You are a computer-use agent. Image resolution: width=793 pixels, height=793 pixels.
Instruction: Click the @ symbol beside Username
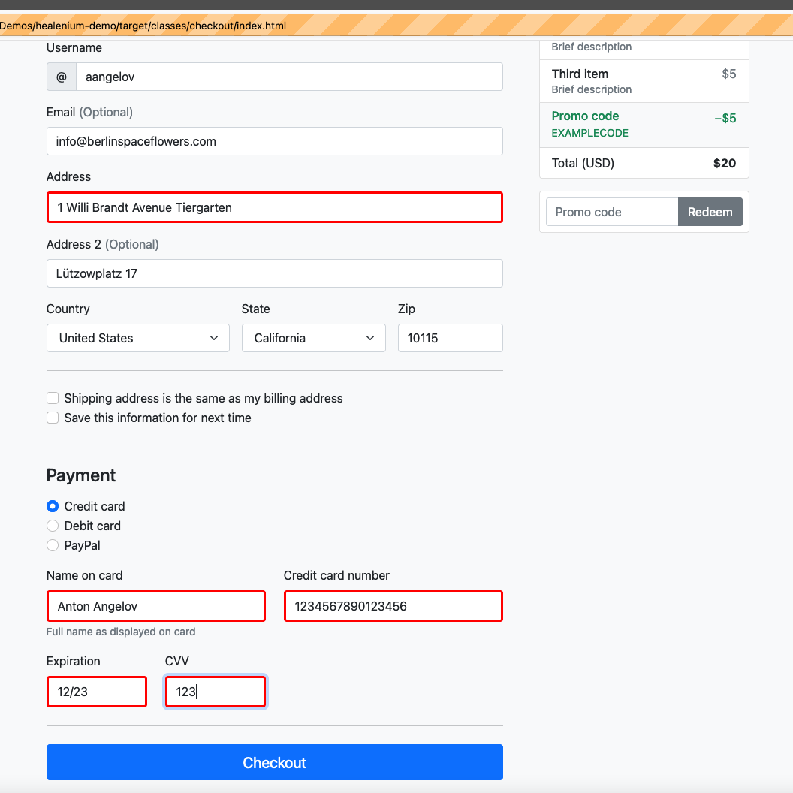(62, 77)
